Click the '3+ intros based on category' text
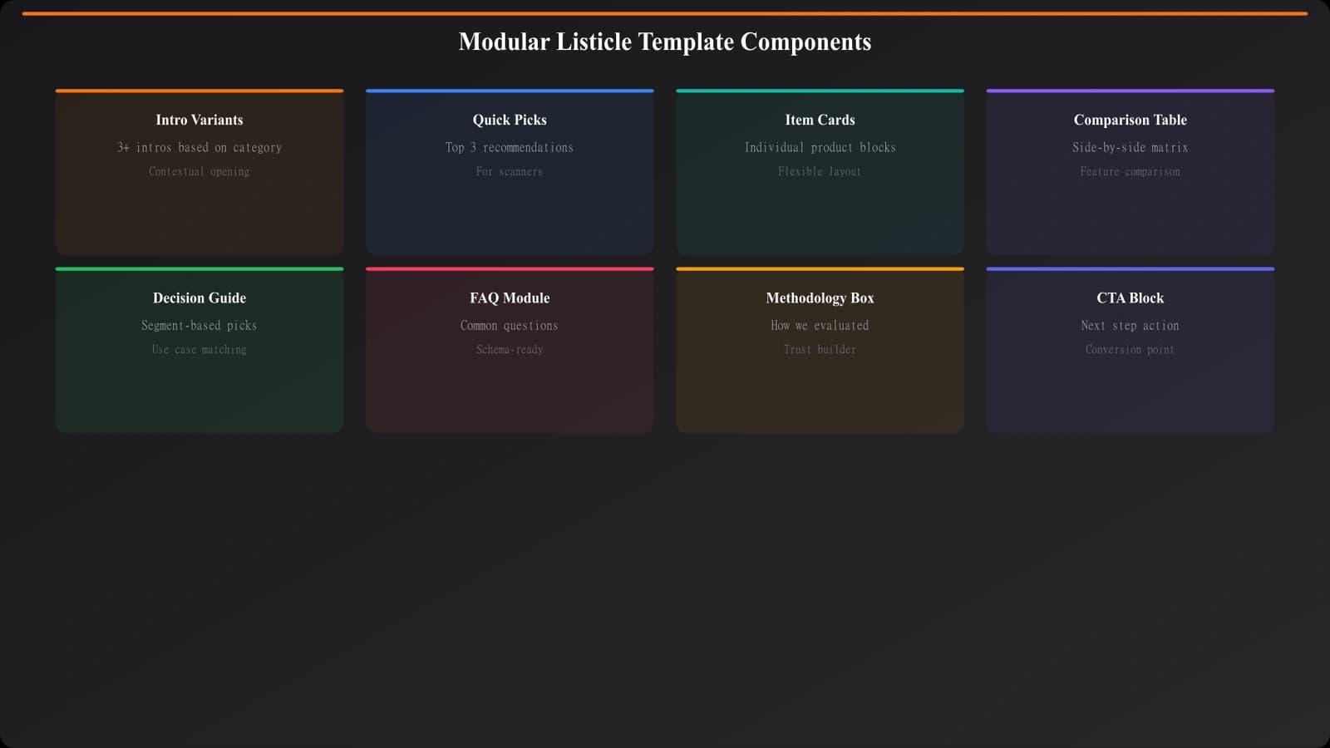 click(199, 147)
